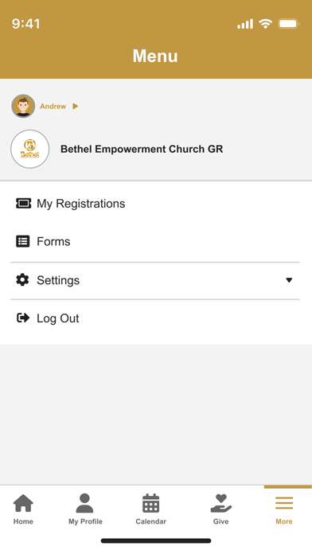Tap the More hamburger icon

pos(284,503)
